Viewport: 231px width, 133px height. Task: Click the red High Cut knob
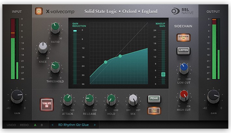pyautogui.click(x=184, y=96)
